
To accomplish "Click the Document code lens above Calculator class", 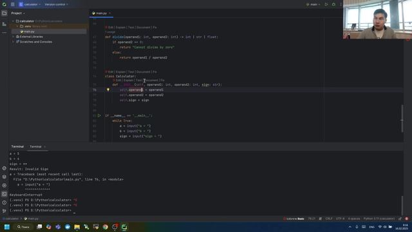I will pyautogui.click(x=143, y=72).
